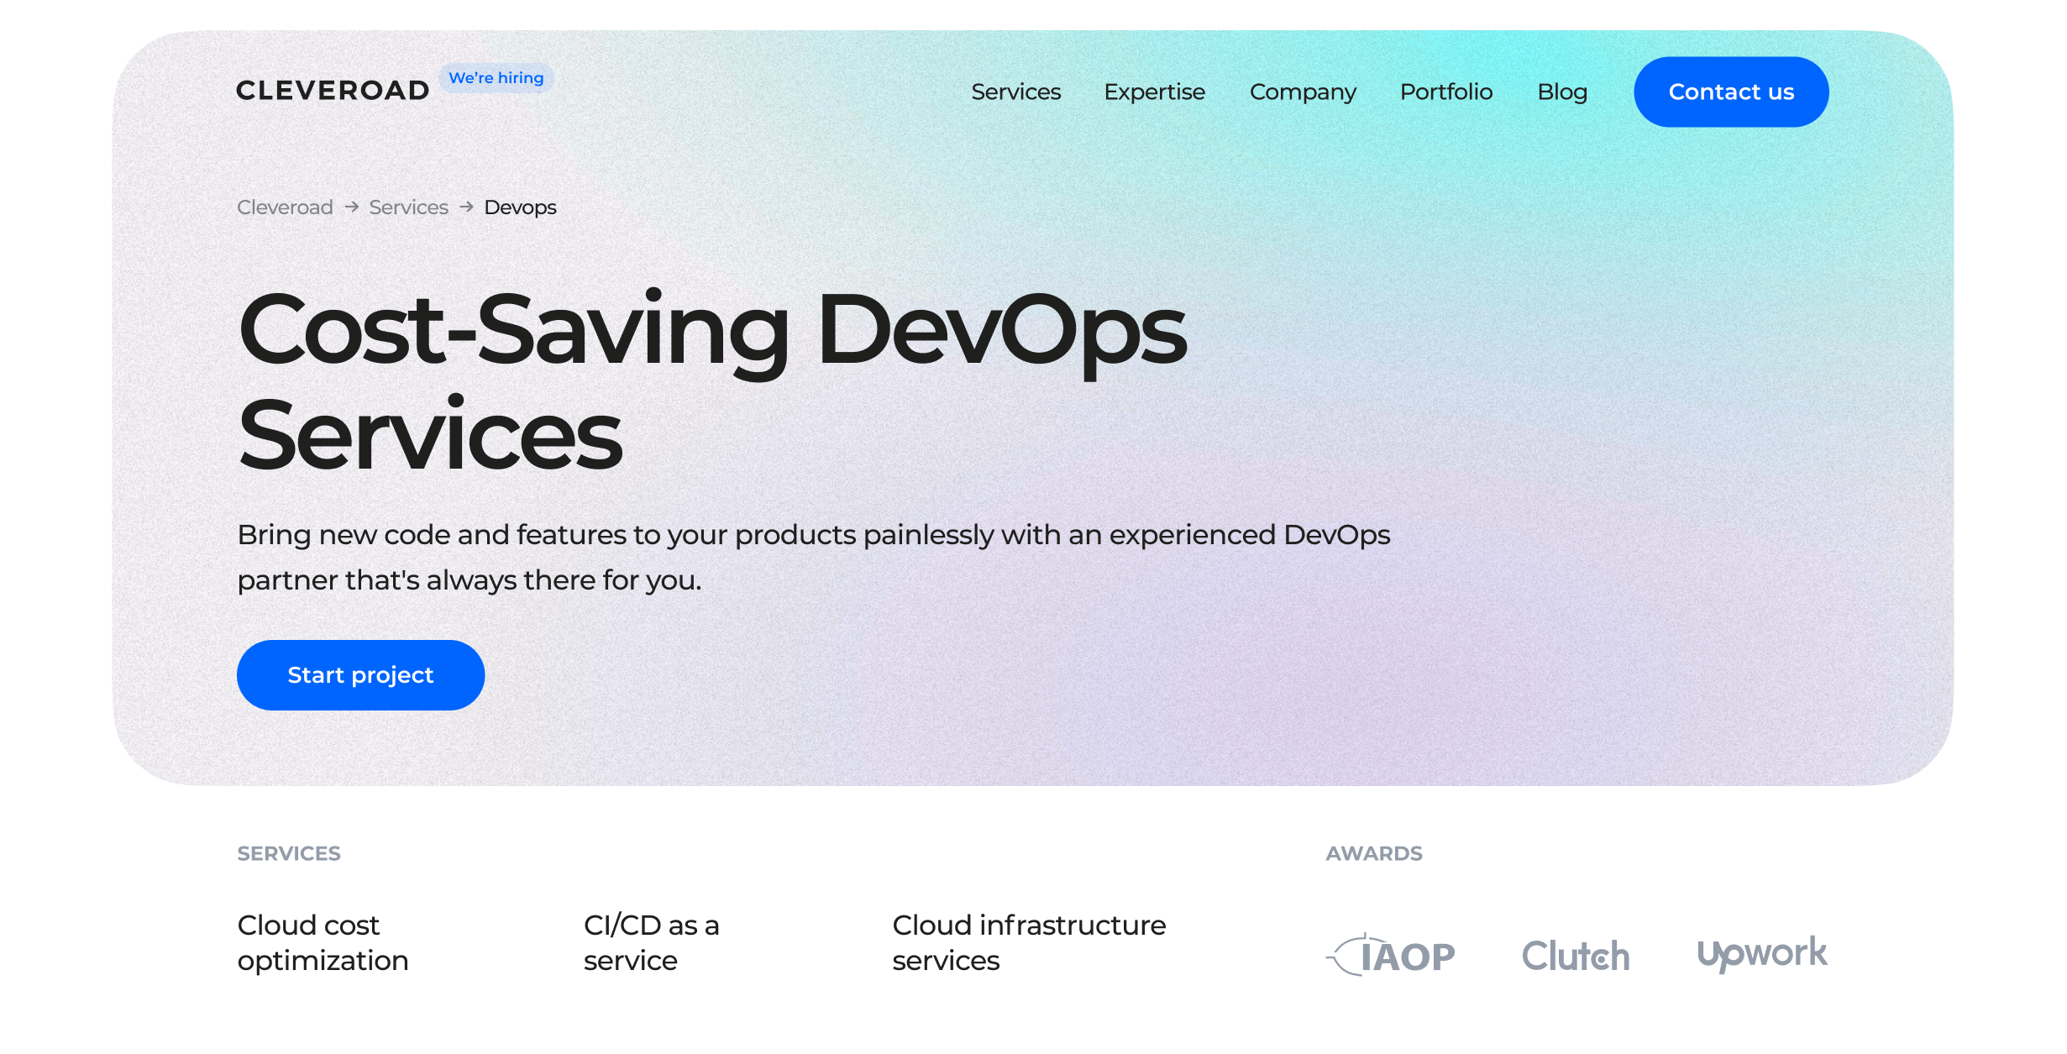Open the Services menu in the navigation
This screenshot has height=1054, width=2067.
pyautogui.click(x=1015, y=92)
